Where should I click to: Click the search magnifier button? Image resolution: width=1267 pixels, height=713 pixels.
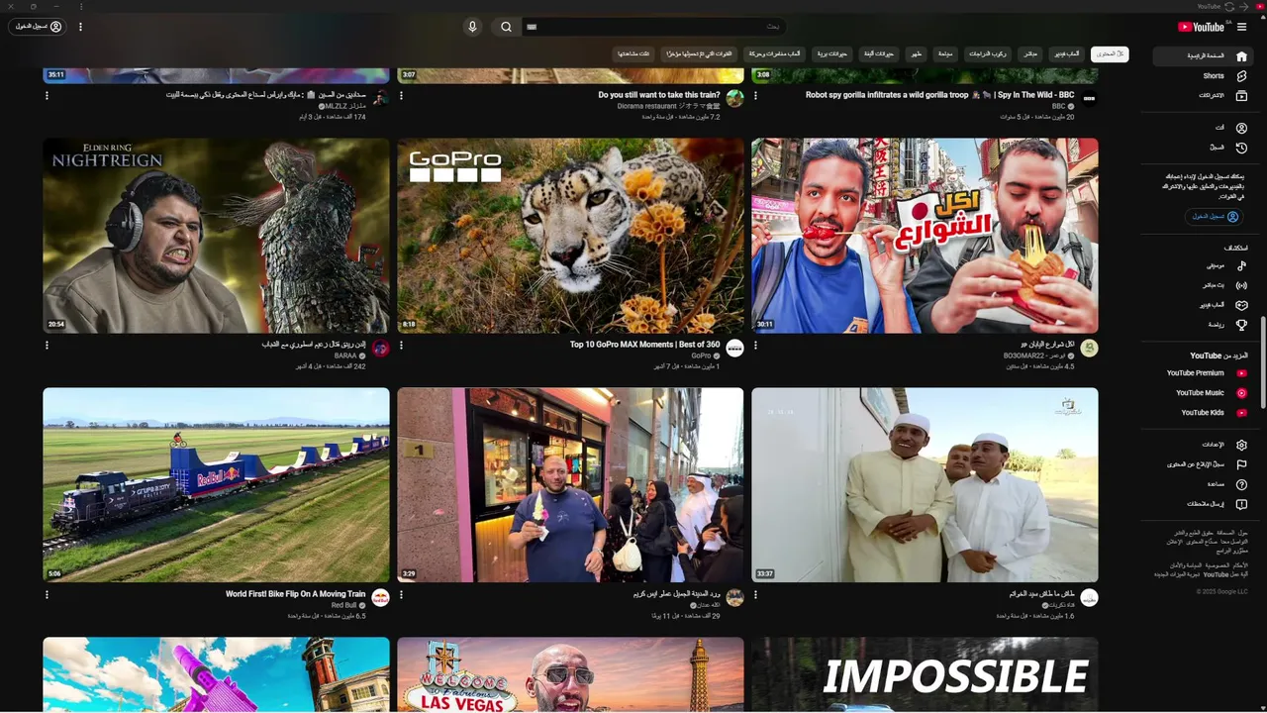[x=506, y=27]
